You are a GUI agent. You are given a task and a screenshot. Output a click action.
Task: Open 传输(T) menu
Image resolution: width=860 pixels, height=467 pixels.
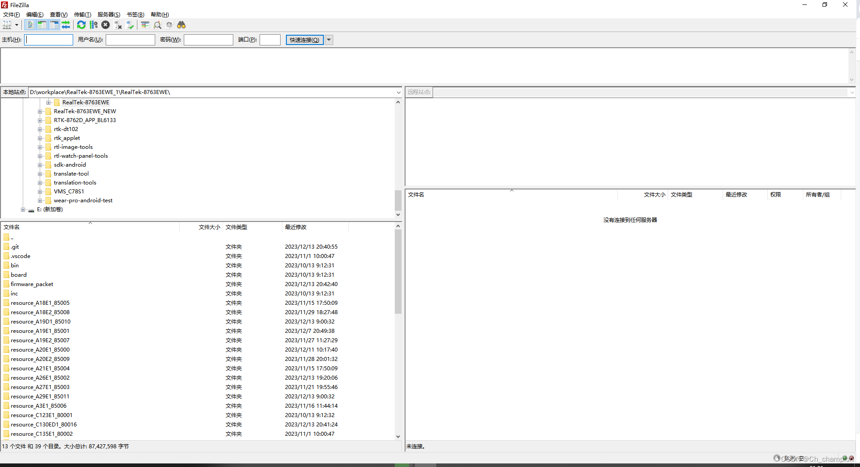83,15
